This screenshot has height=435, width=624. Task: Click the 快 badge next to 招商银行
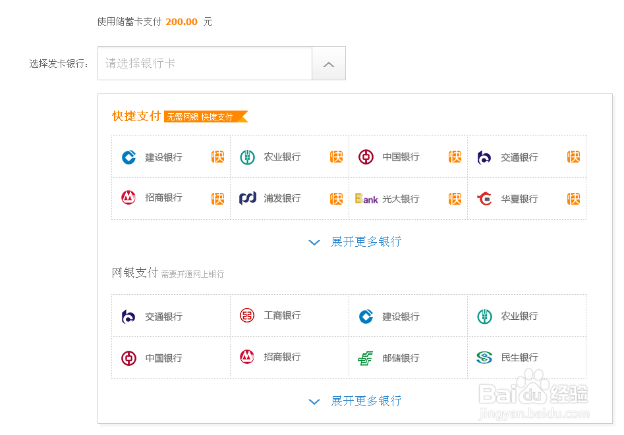point(217,198)
